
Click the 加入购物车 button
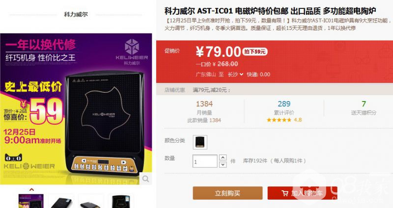302,193
